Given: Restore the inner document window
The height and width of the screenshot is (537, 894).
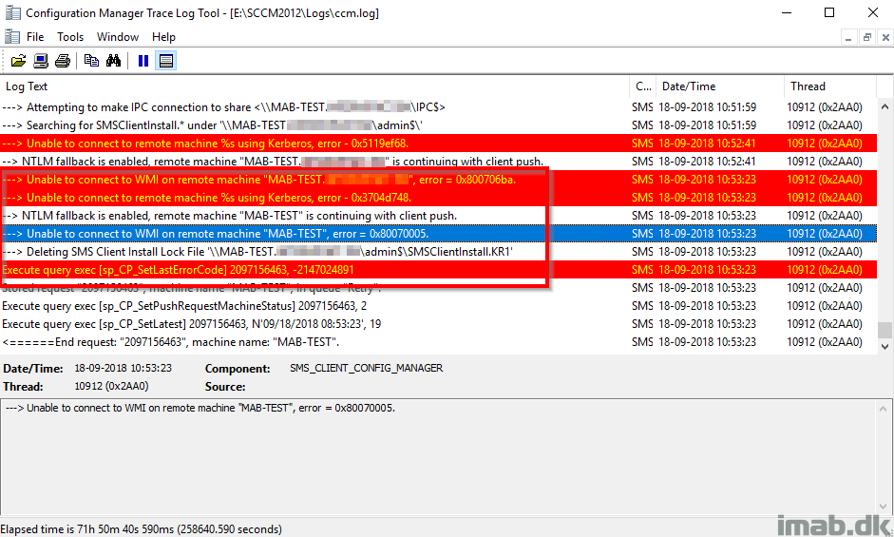Looking at the screenshot, I should pyautogui.click(x=866, y=37).
